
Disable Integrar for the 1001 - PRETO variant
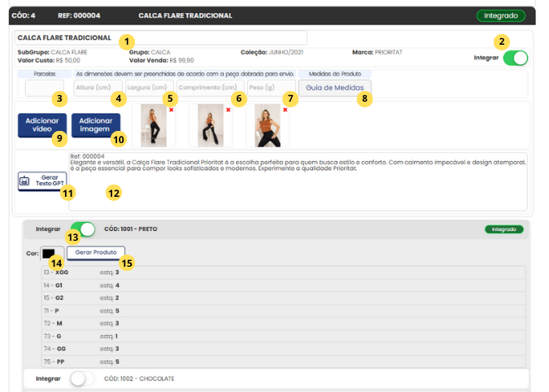pyautogui.click(x=82, y=229)
